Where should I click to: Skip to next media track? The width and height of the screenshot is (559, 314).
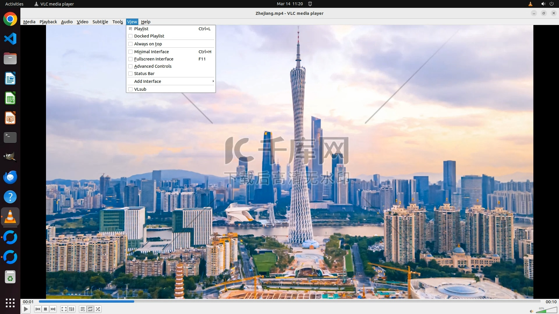[53, 309]
